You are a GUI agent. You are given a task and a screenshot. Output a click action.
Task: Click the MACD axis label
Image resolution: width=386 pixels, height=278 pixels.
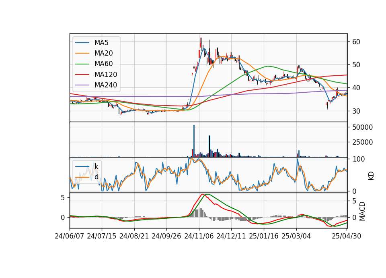click(362, 211)
